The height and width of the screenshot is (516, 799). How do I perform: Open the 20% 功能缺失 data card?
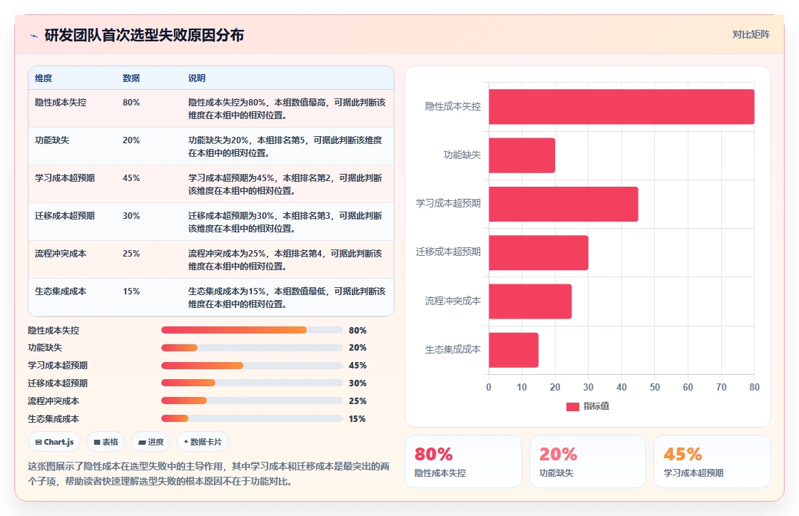coord(588,461)
